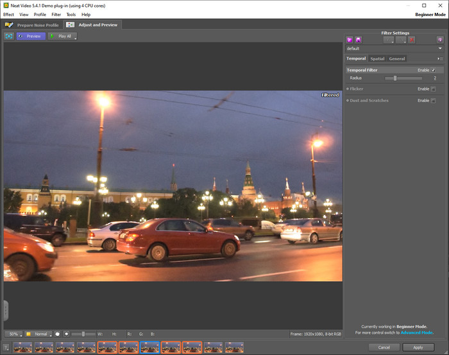Screen dimensions: 449x355
Task: Open a filter preset with the magenta folder icon
Action: click(x=350, y=40)
